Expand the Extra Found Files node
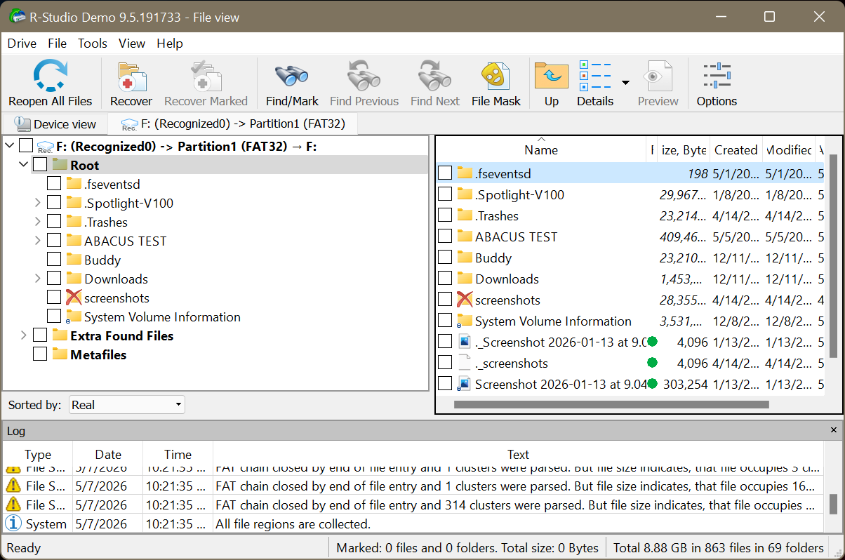Screen dimensions: 845x560 click(x=24, y=335)
